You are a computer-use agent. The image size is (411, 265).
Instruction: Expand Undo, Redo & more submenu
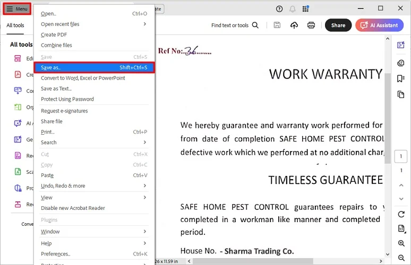(x=94, y=185)
